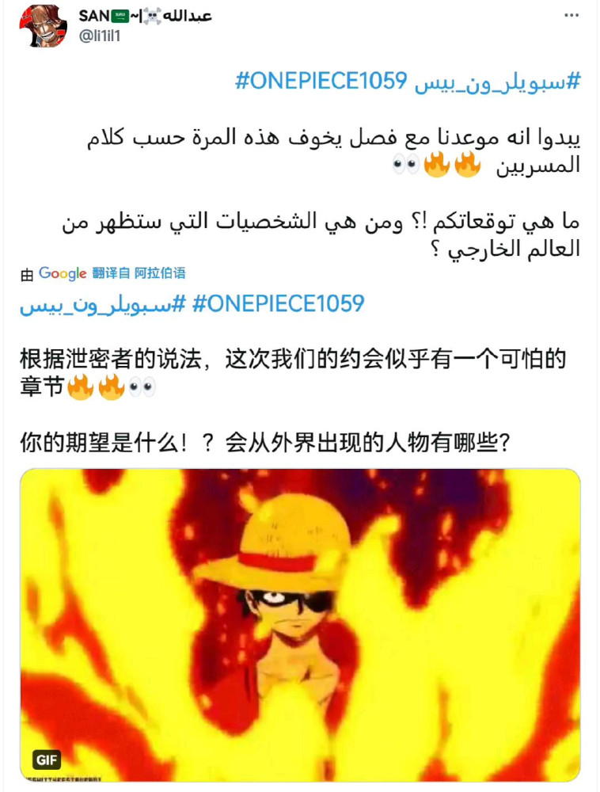Image resolution: width=600 pixels, height=792 pixels.
Task: Open the SAN عبدالله display name
Action: click(x=145, y=16)
